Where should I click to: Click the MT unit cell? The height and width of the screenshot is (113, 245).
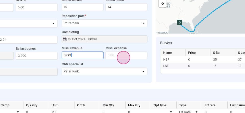(x=54, y=112)
